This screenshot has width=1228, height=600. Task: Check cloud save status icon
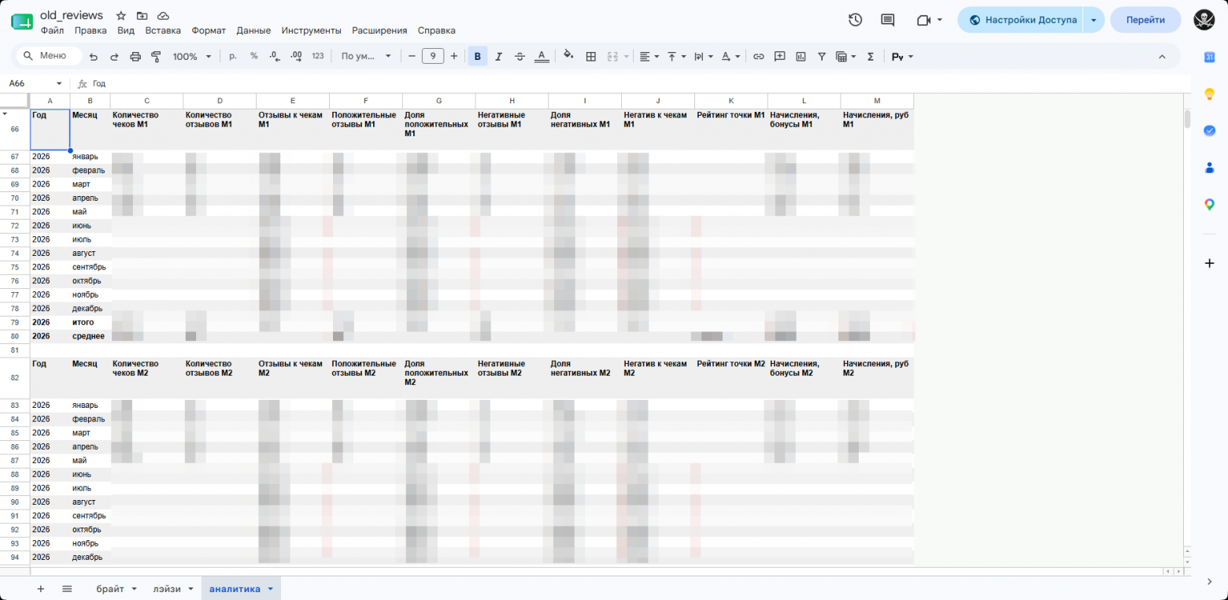pos(163,16)
